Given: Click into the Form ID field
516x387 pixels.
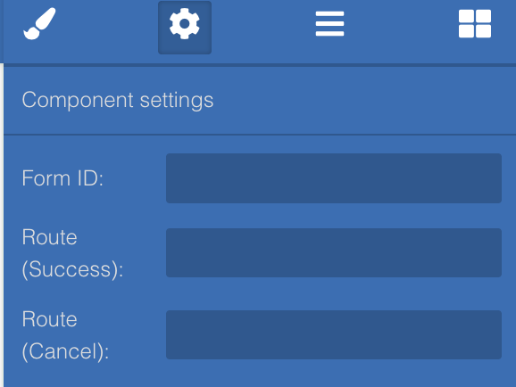Looking at the screenshot, I should [334, 178].
